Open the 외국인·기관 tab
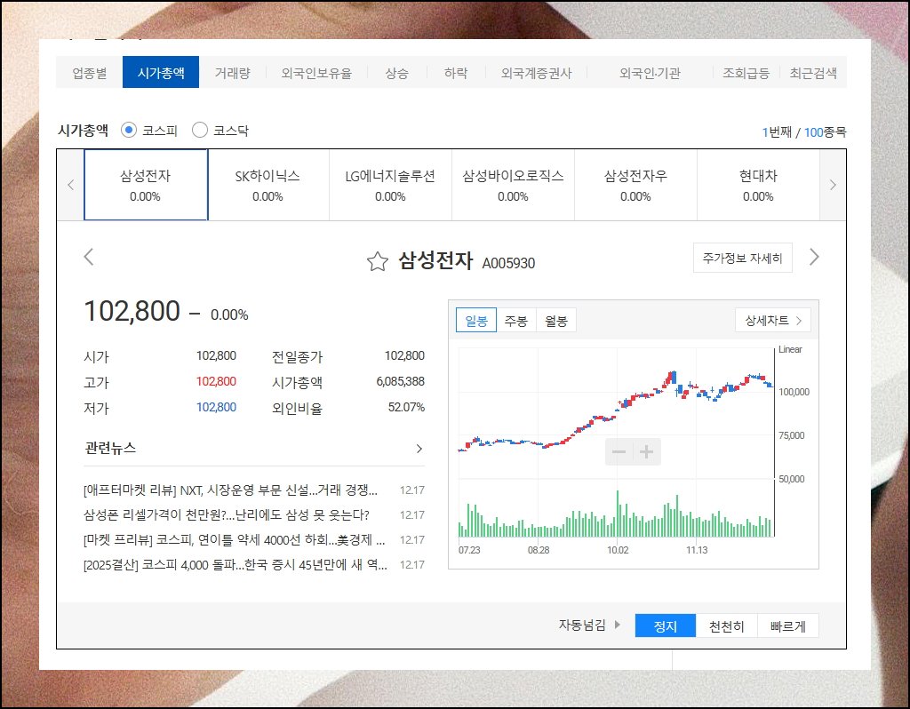 pyautogui.click(x=650, y=73)
